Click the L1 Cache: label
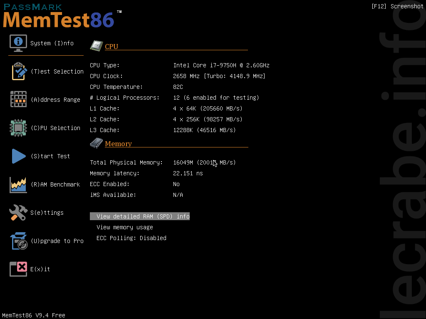The height and width of the screenshot is (319, 426). [x=104, y=108]
